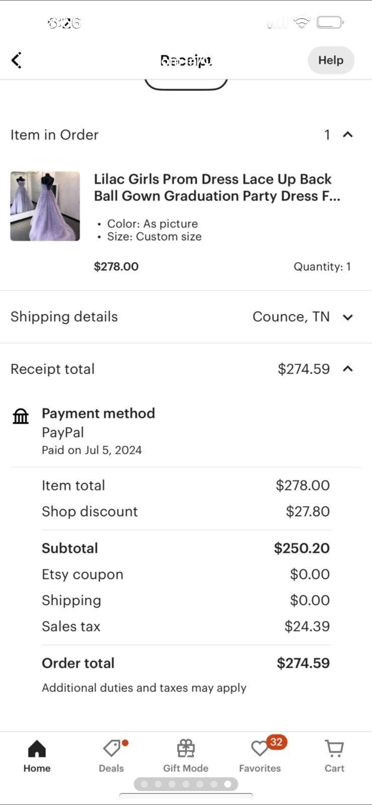The image size is (372, 805).
Task: Tap the Wi-Fi status icon
Action: coord(302,23)
